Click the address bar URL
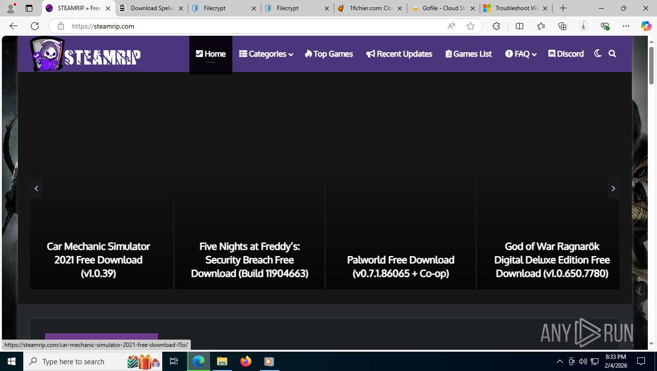 (x=103, y=26)
